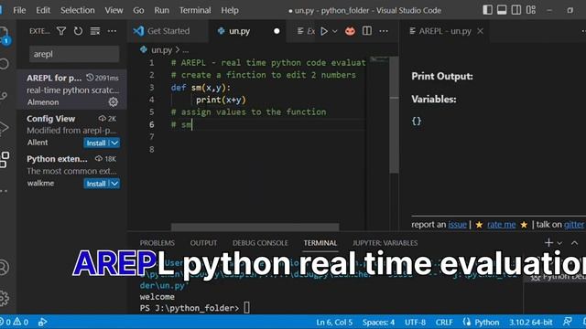This screenshot has width=586, height=329.
Task: Switch to the Get Started tab
Action: tap(168, 31)
